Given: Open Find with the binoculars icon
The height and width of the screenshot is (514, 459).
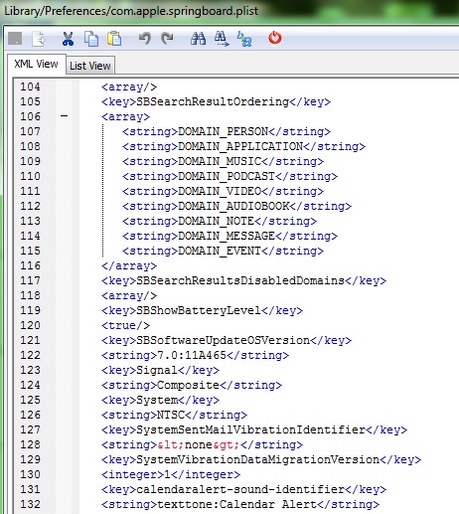Looking at the screenshot, I should coord(198,39).
